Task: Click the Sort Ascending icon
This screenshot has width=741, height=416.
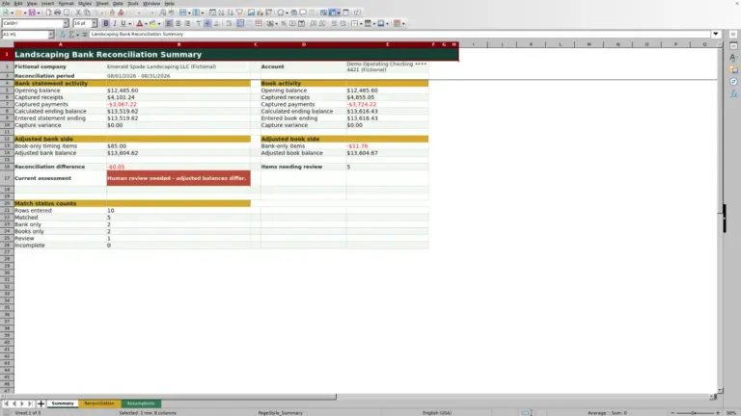Action: 221,13
